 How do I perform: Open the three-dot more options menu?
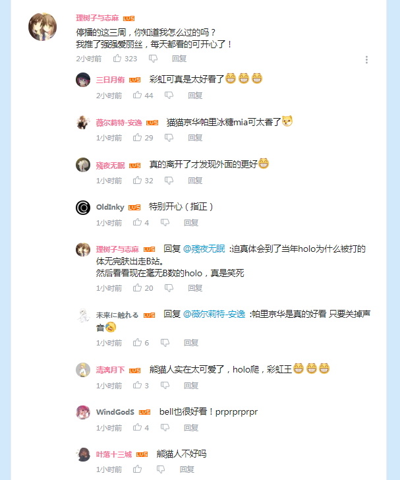click(x=366, y=60)
